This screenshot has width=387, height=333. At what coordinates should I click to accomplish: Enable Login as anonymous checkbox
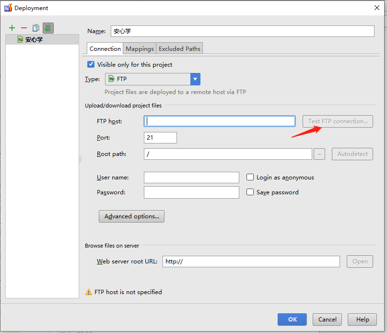coord(250,177)
